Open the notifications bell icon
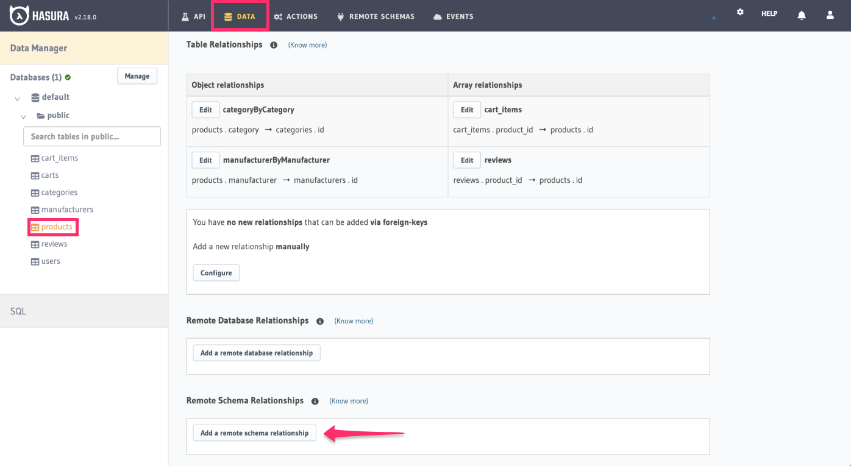The height and width of the screenshot is (466, 851). [801, 15]
